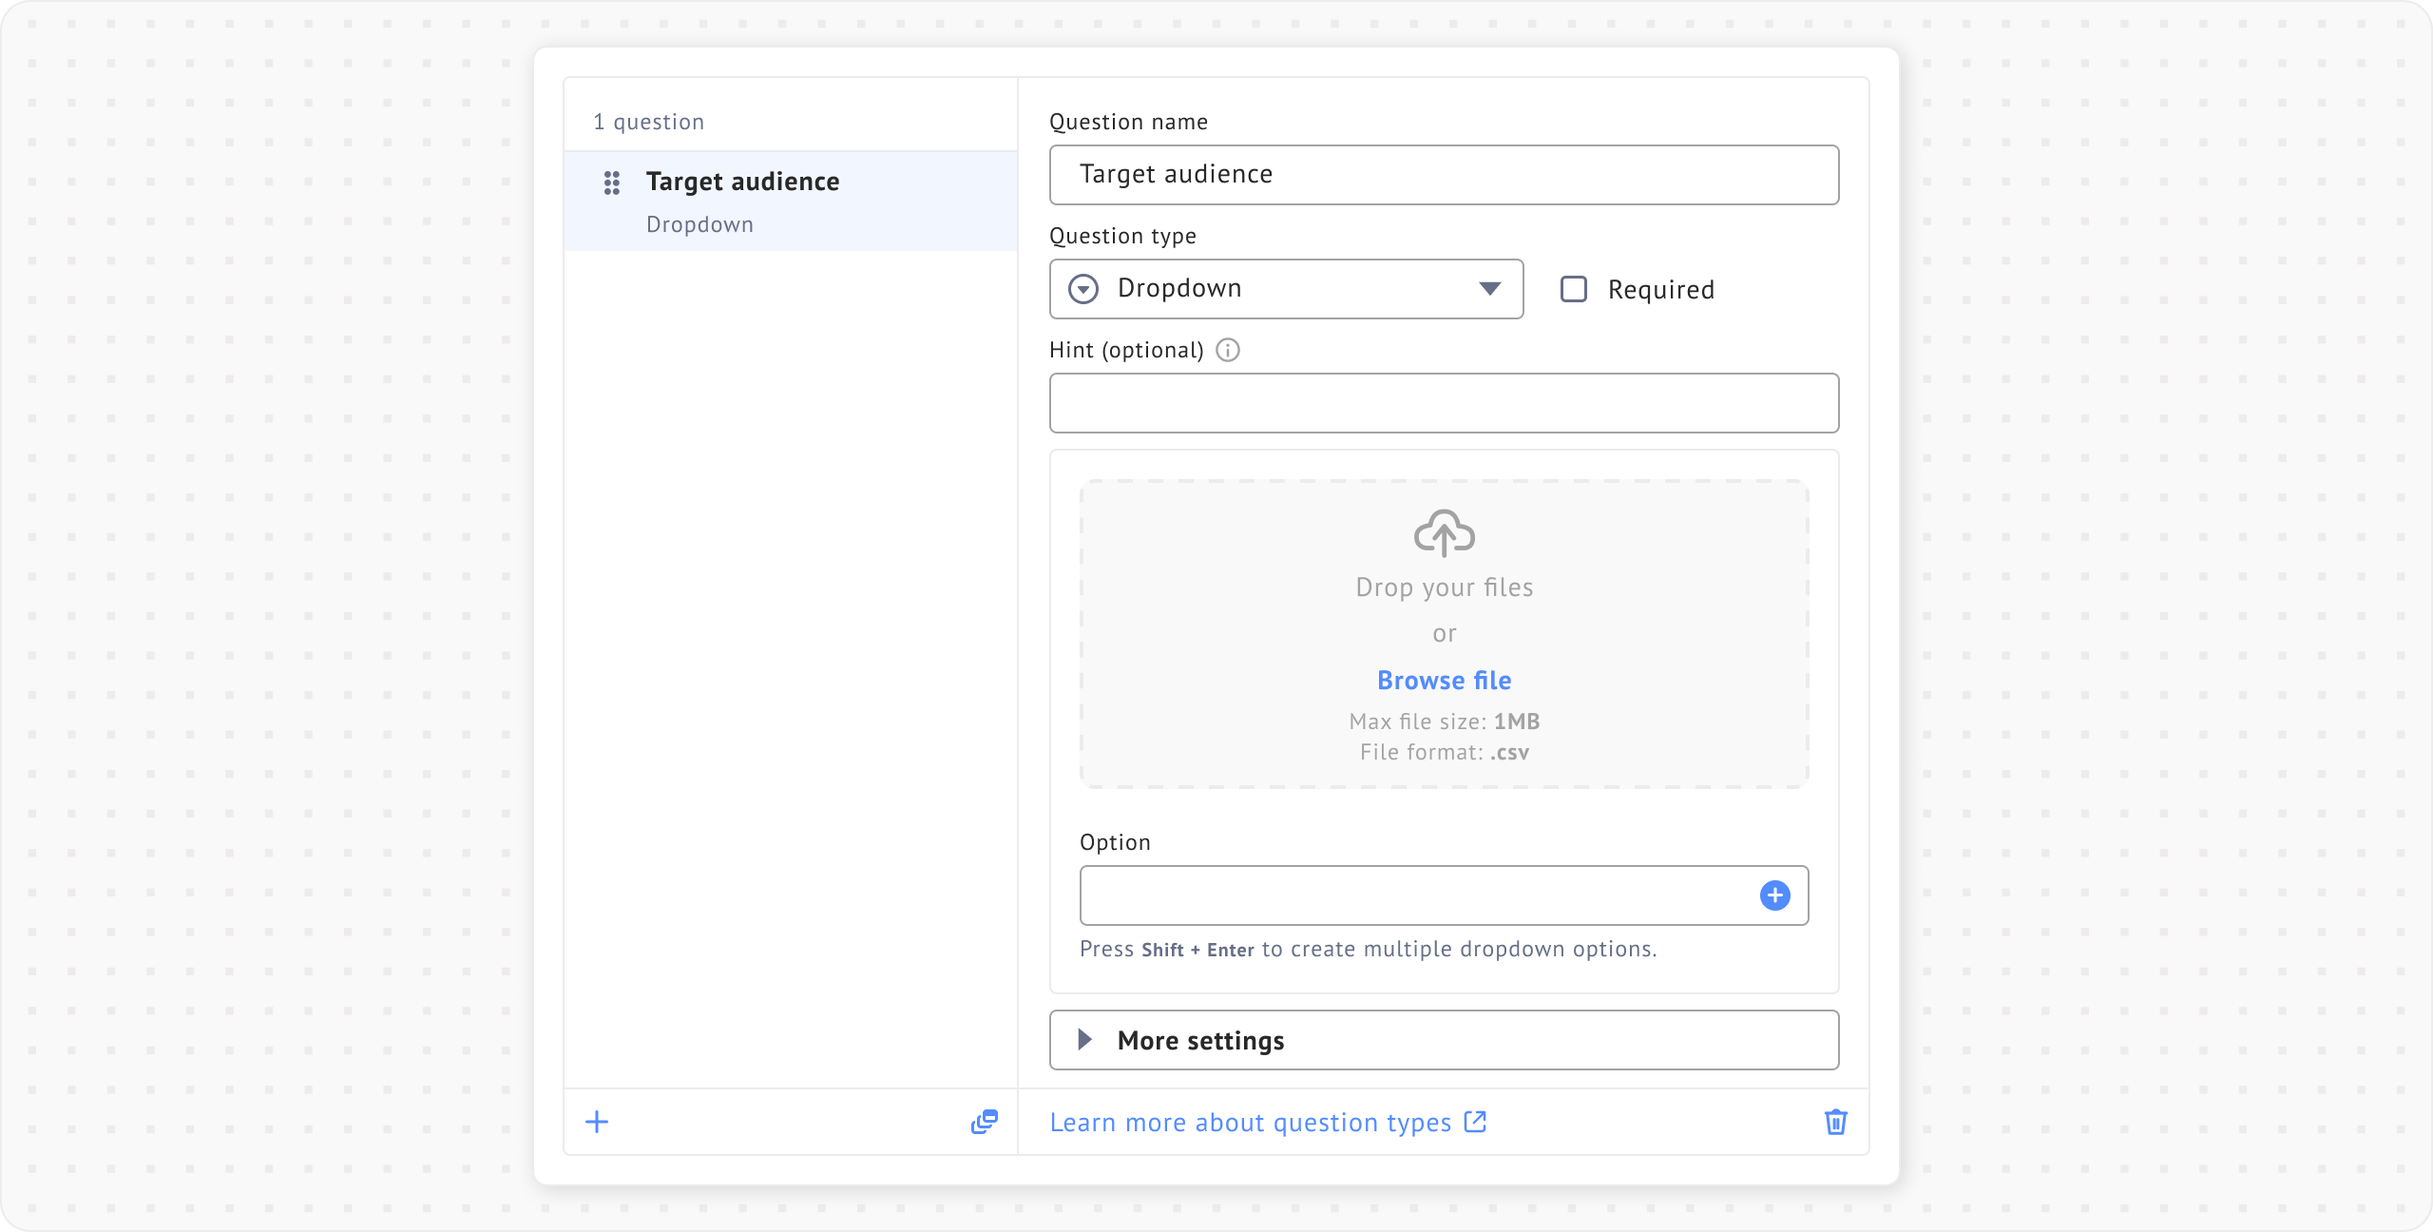Delete question with trash icon
The width and height of the screenshot is (2433, 1232).
(x=1835, y=1122)
